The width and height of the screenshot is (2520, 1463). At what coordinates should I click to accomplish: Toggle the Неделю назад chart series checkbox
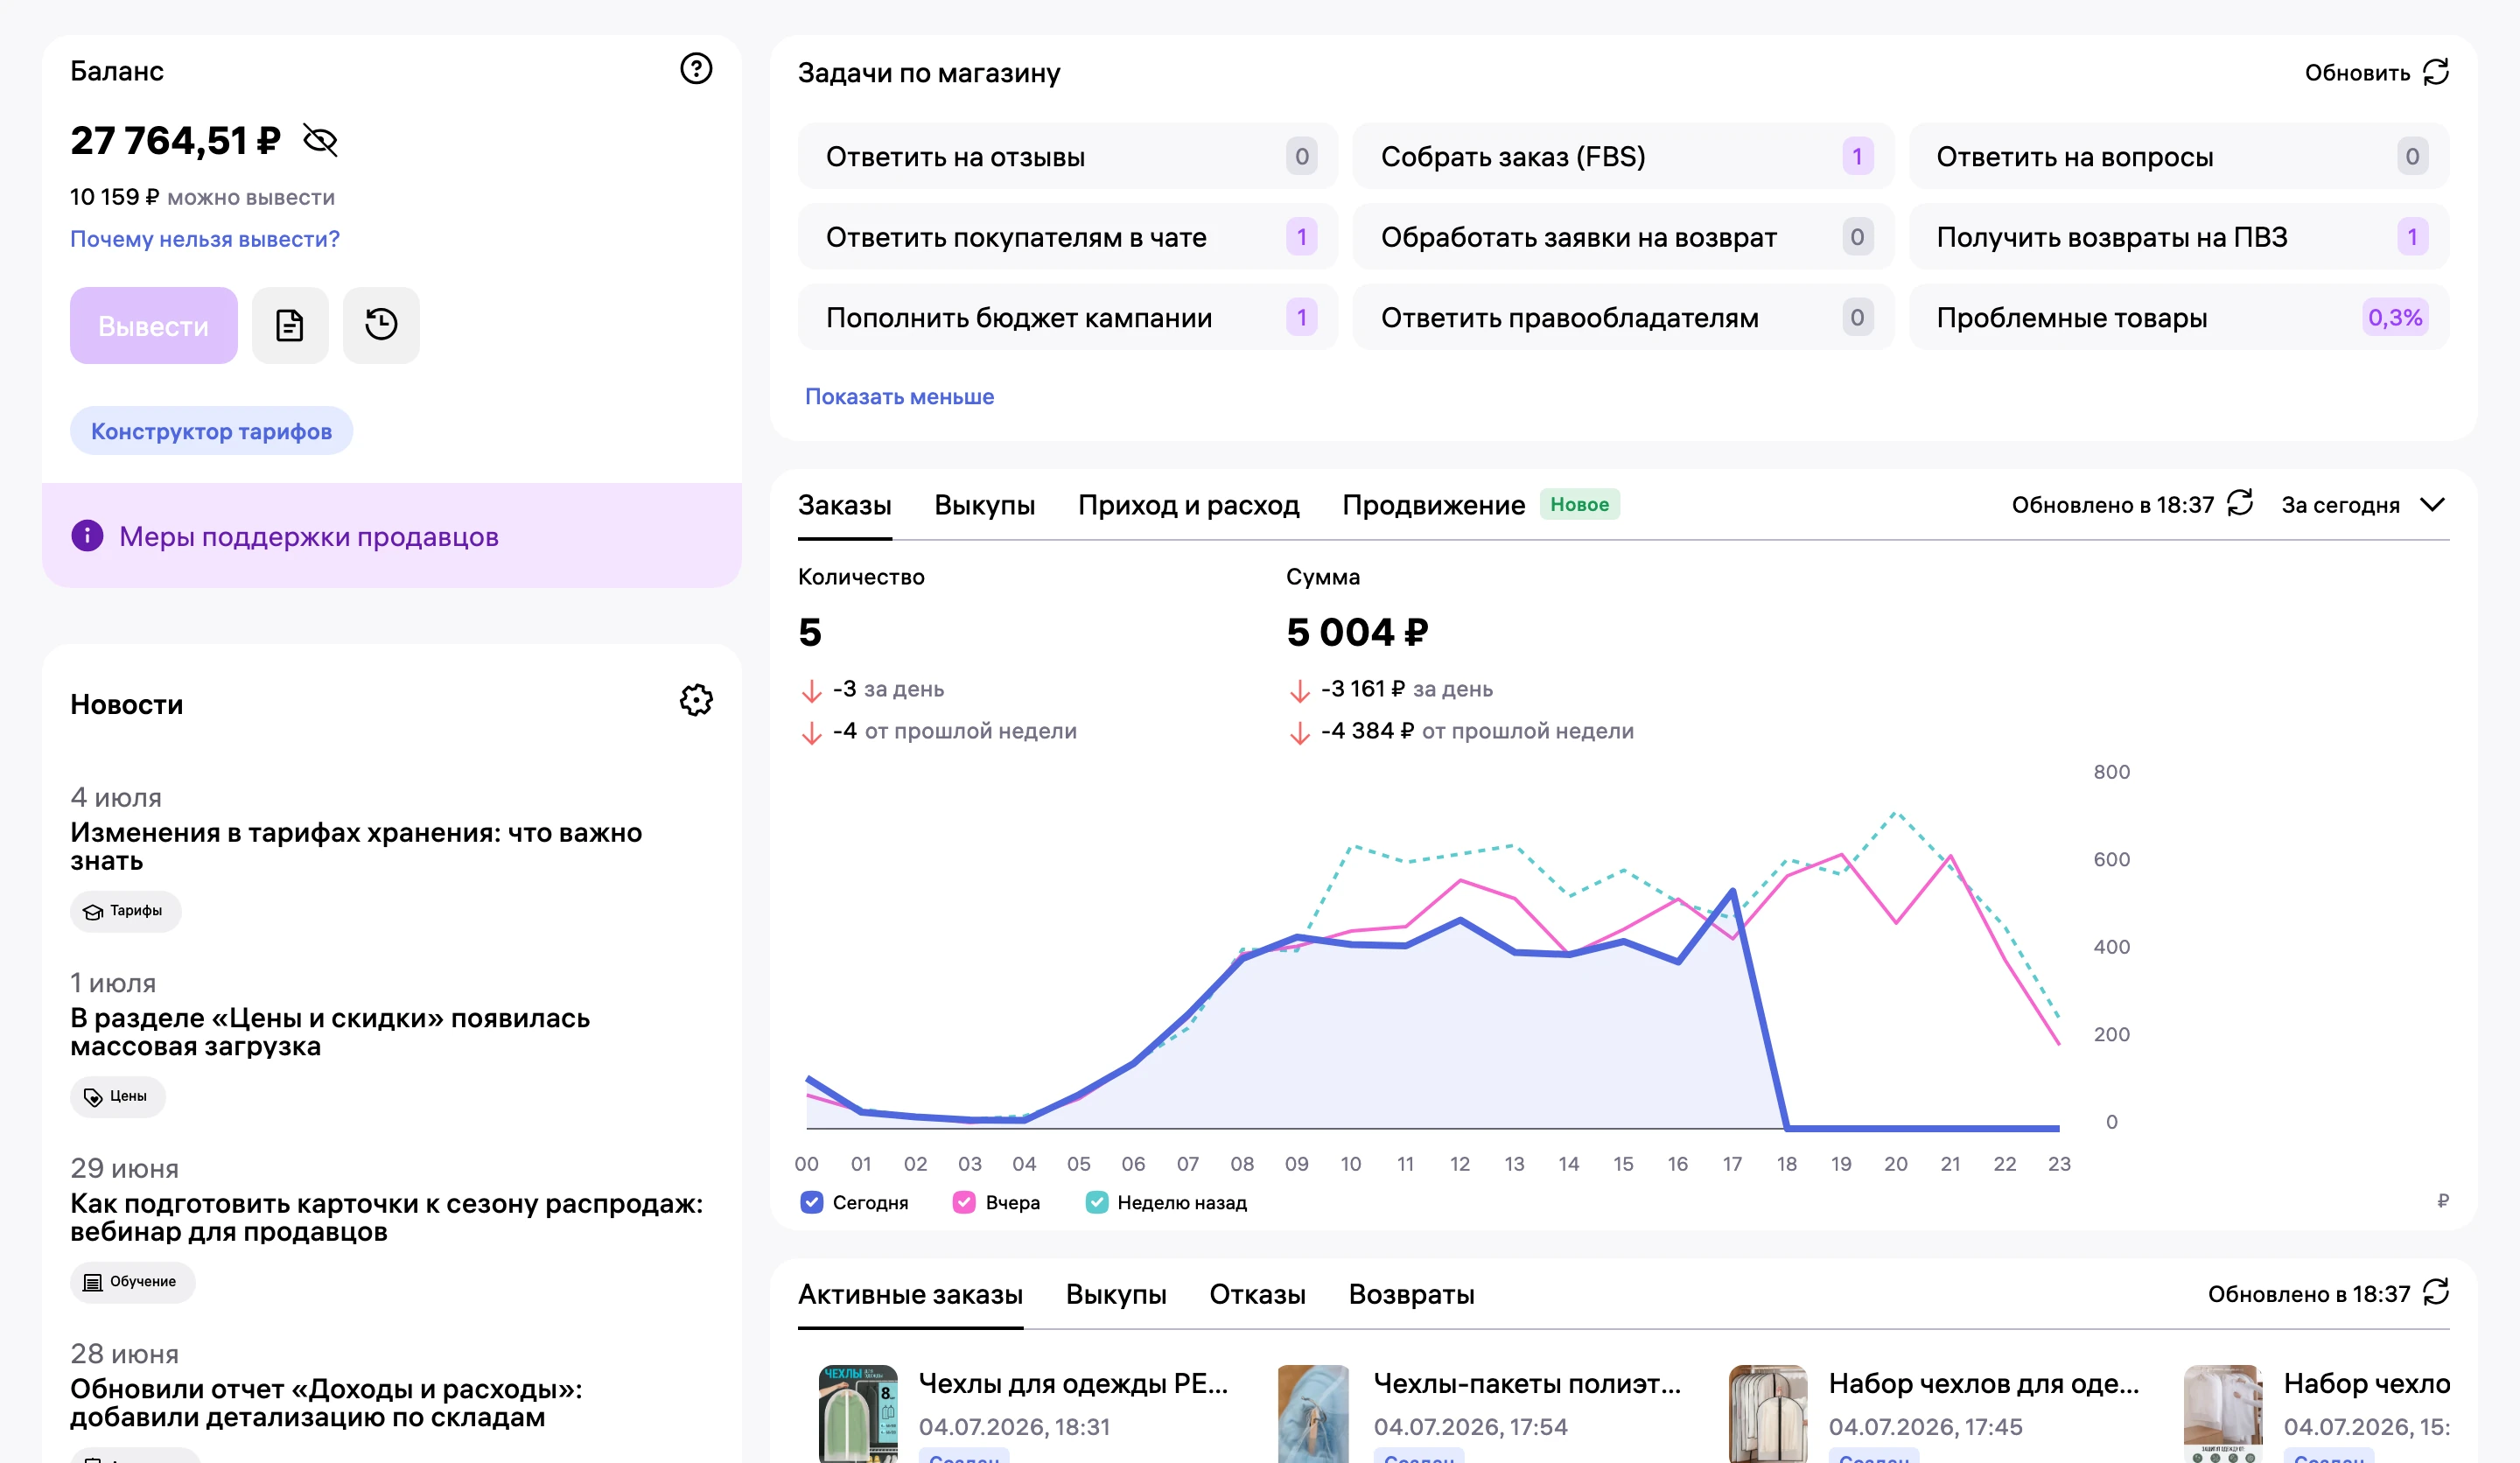pyautogui.click(x=1097, y=1202)
